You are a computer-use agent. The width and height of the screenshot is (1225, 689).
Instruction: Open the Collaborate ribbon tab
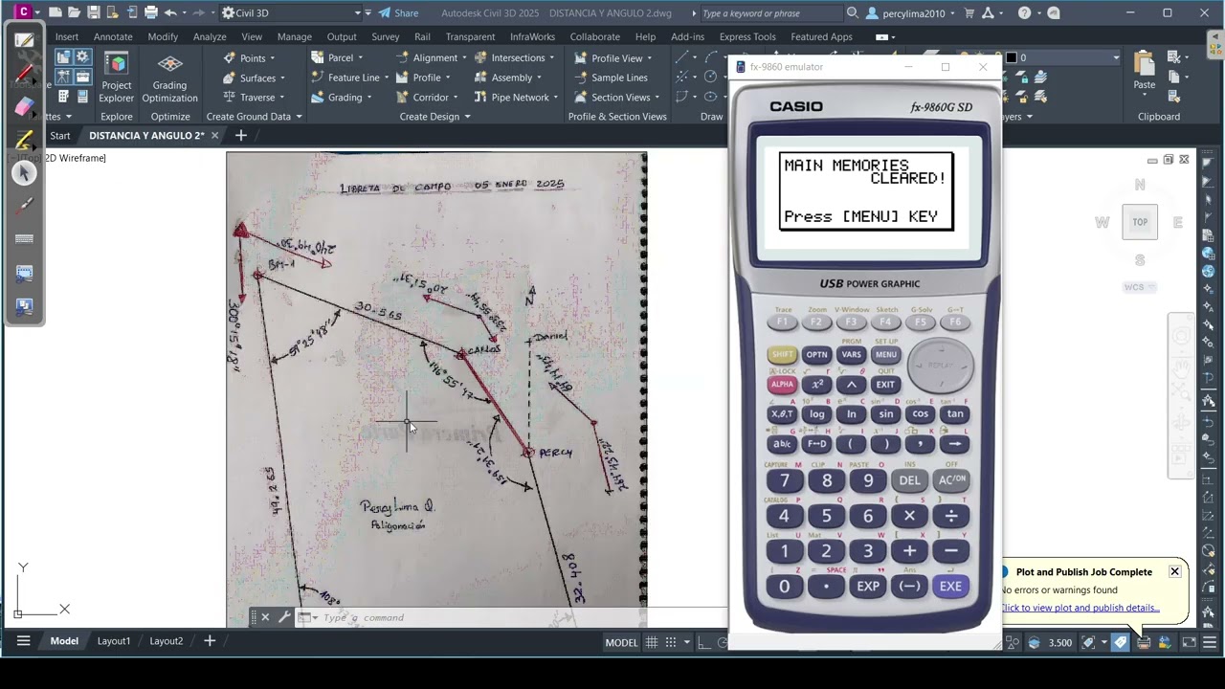(x=595, y=36)
